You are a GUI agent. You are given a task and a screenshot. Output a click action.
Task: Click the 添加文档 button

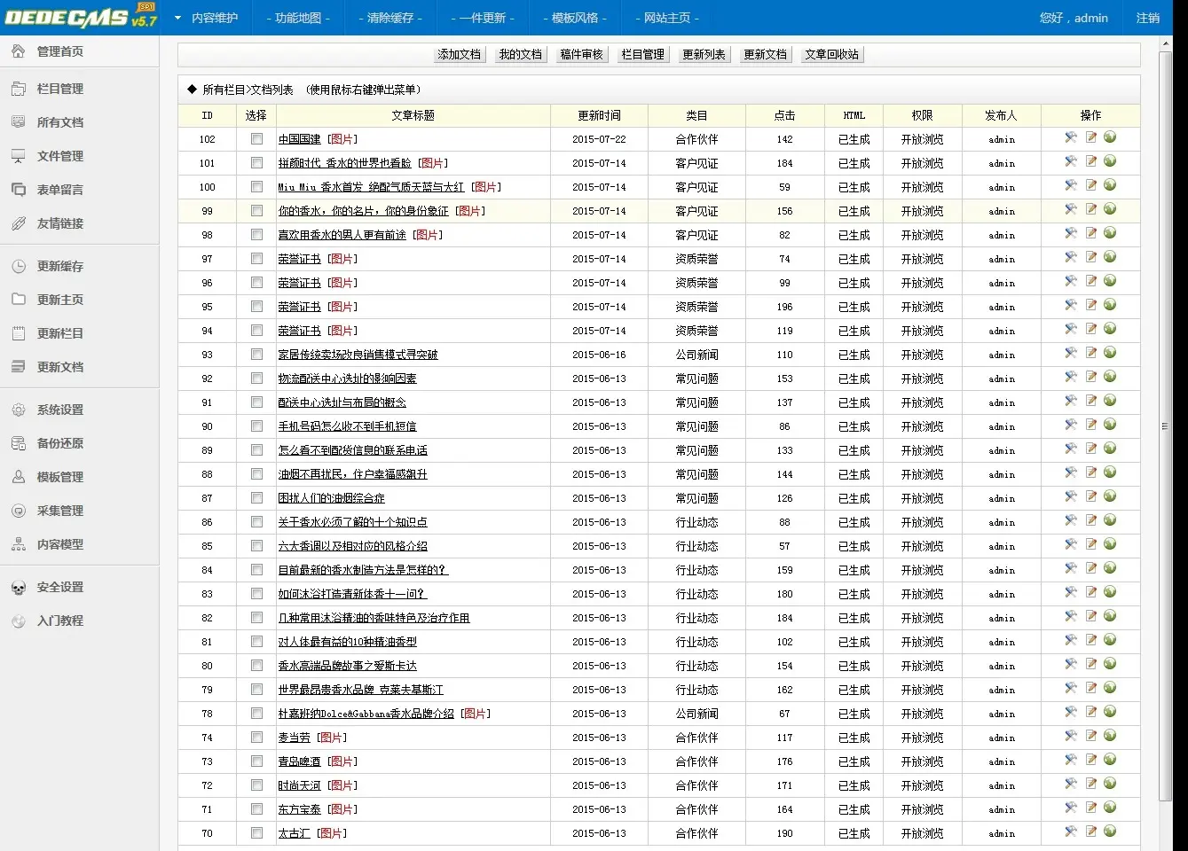(459, 54)
